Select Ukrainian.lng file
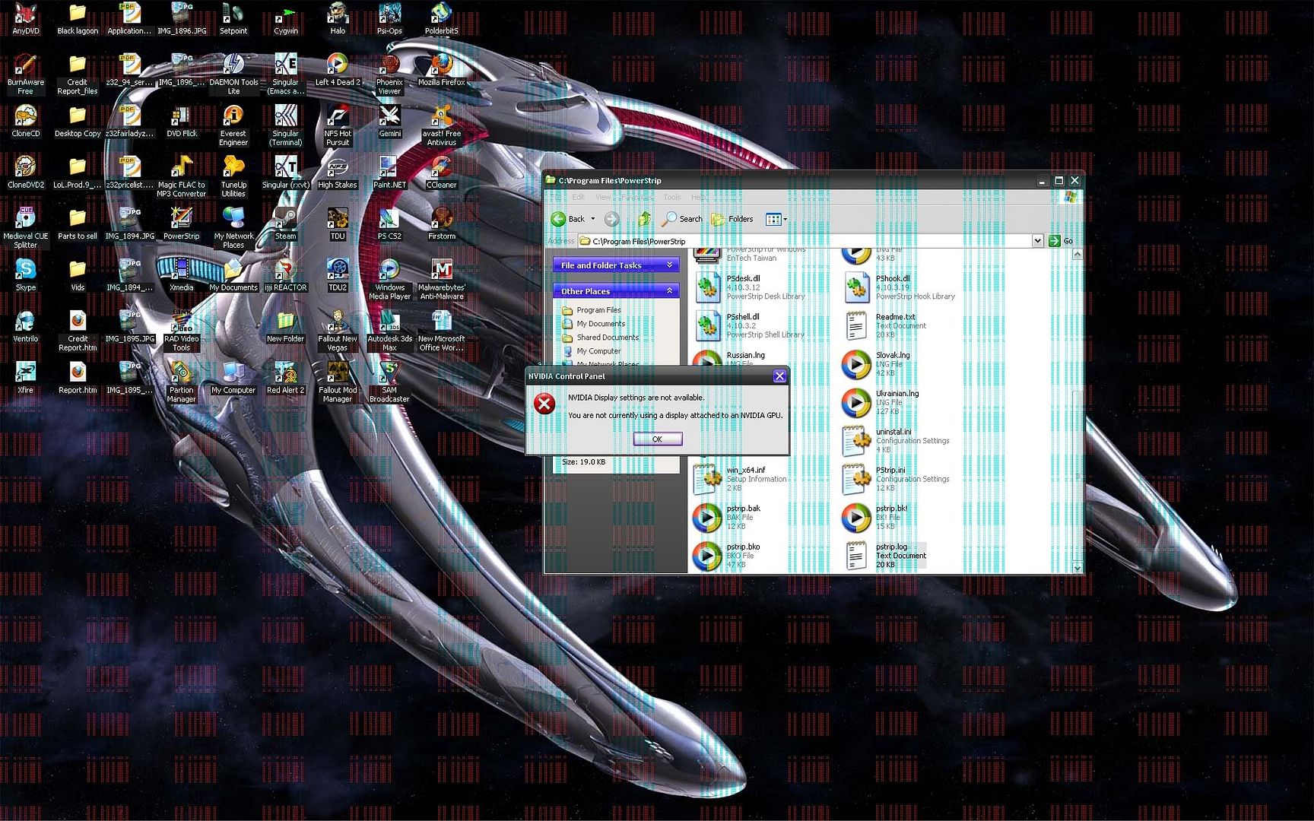1314x821 pixels. click(x=881, y=402)
